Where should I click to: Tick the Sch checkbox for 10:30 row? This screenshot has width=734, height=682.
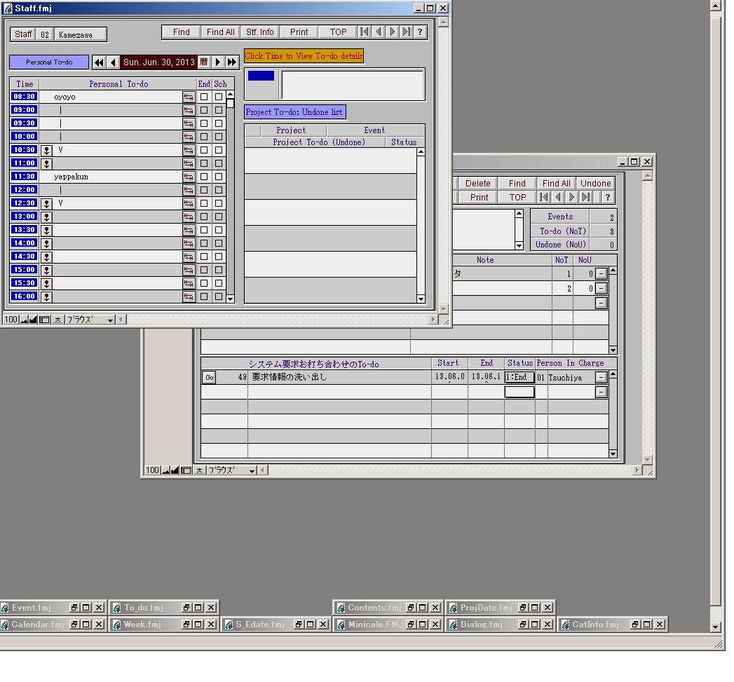(219, 150)
